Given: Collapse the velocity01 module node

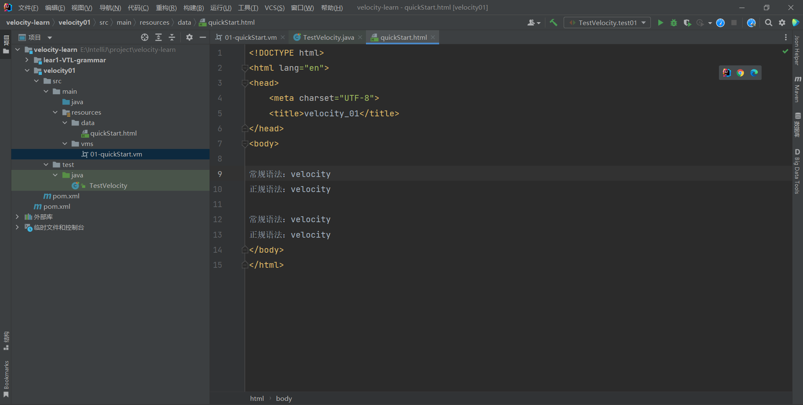Looking at the screenshot, I should coord(27,70).
